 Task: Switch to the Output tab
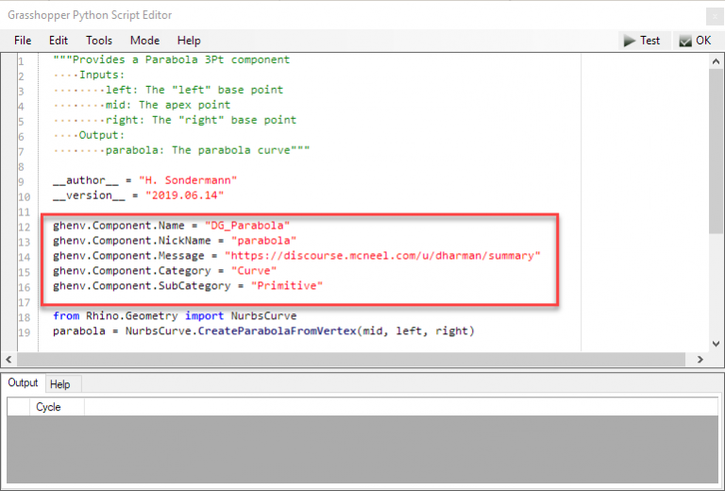(x=24, y=383)
